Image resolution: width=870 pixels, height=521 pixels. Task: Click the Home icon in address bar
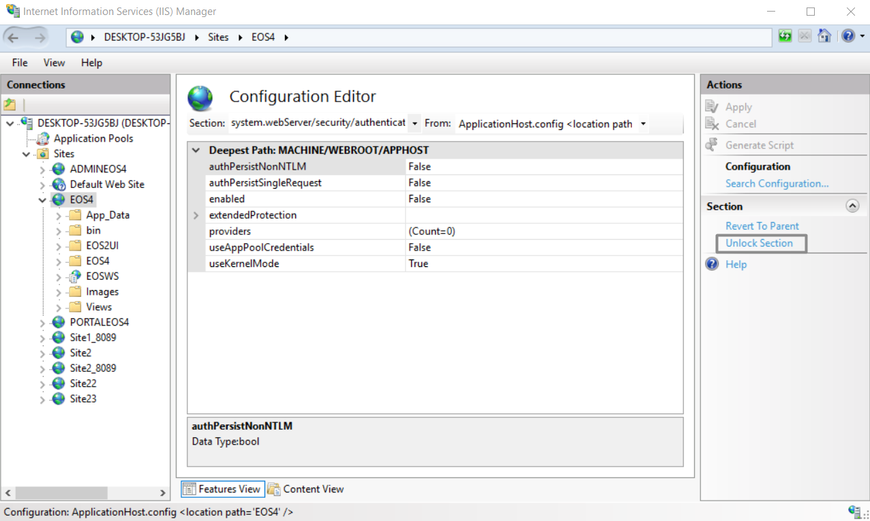(824, 36)
